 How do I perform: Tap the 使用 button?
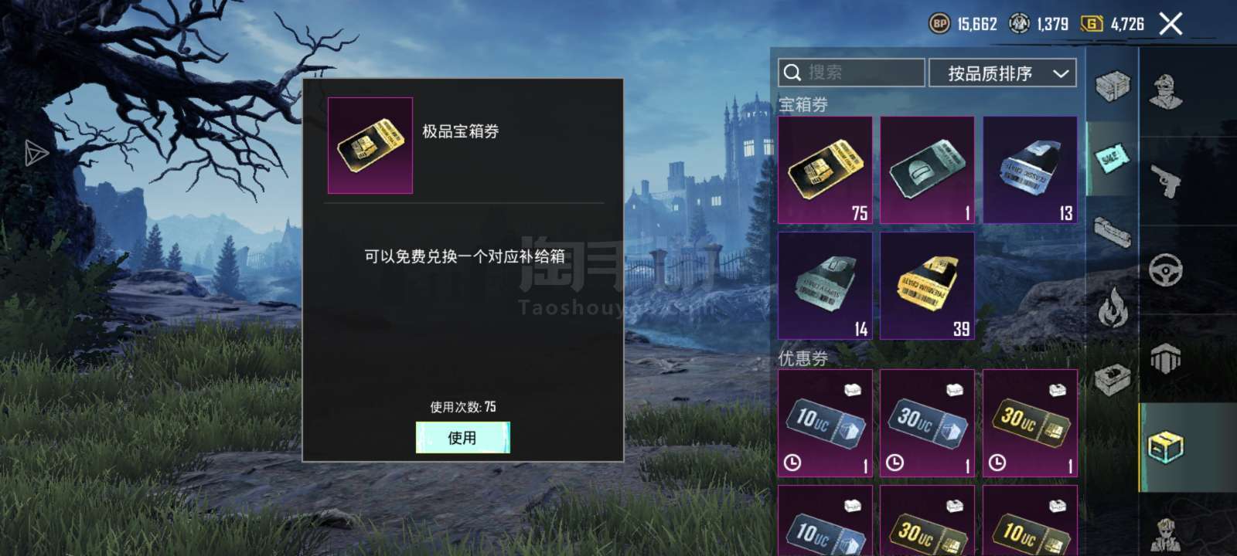click(462, 438)
